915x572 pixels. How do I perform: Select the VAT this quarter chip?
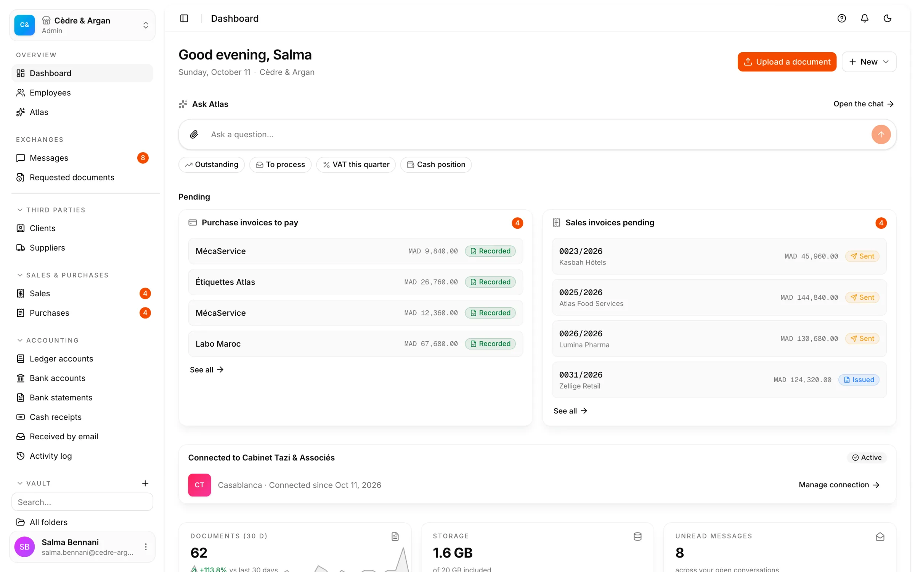(356, 164)
